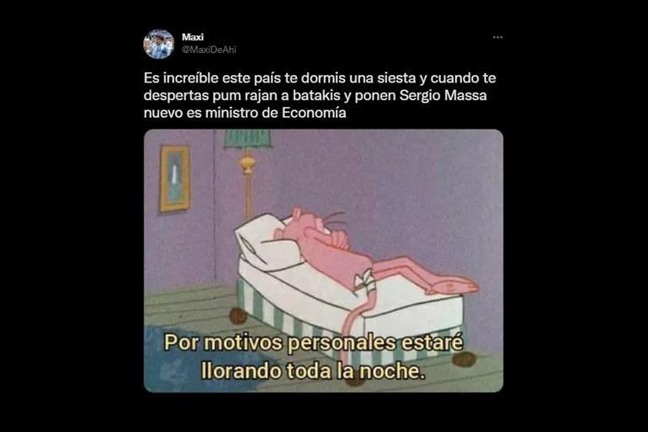Click the caption 'Por motivos personales estaré'
The width and height of the screenshot is (648, 432).
click(x=314, y=343)
